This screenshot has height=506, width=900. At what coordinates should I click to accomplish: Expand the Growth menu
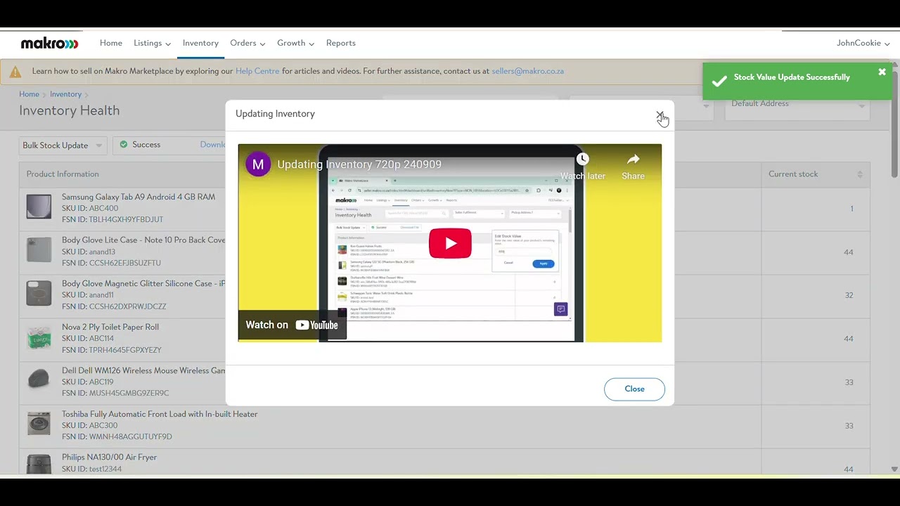click(295, 43)
